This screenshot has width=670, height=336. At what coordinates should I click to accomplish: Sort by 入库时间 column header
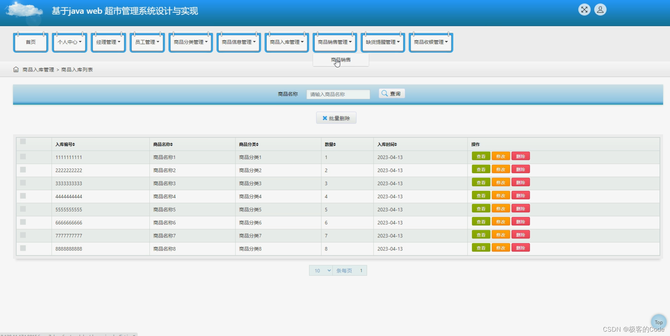click(x=387, y=144)
